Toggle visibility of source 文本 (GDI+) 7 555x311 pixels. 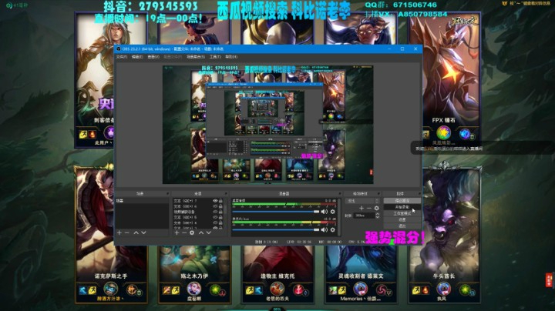click(x=215, y=201)
